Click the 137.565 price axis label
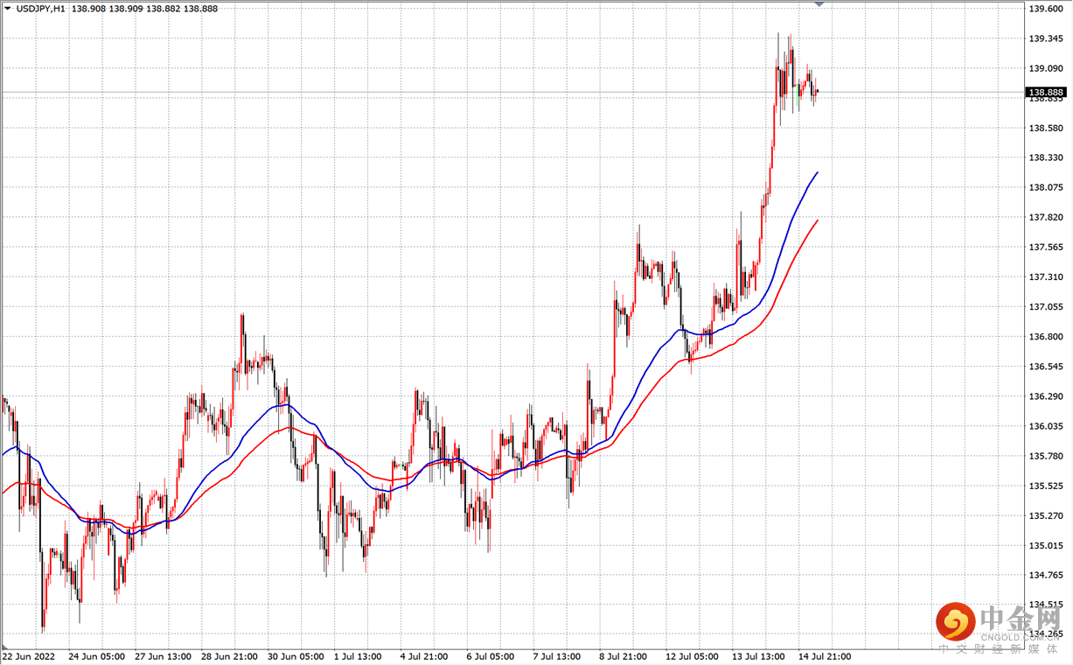This screenshot has height=665, width=1073. pyautogui.click(x=1046, y=247)
